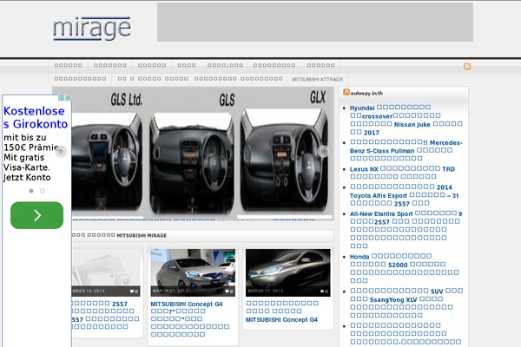Open the SsangYong XLV SUV article
The image size is (521, 347).
(406, 303)
